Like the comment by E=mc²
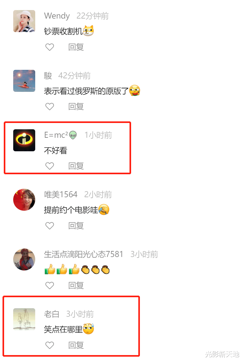The height and width of the screenshot is (362, 243). [50, 166]
